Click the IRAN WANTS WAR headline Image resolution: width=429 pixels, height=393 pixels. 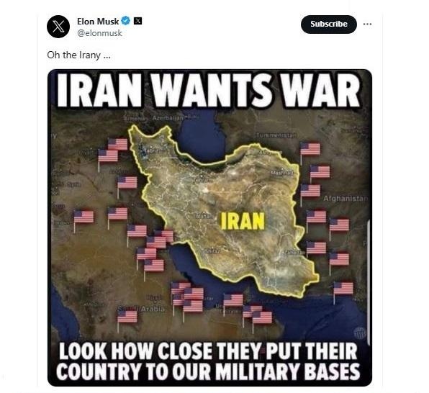coord(209,90)
